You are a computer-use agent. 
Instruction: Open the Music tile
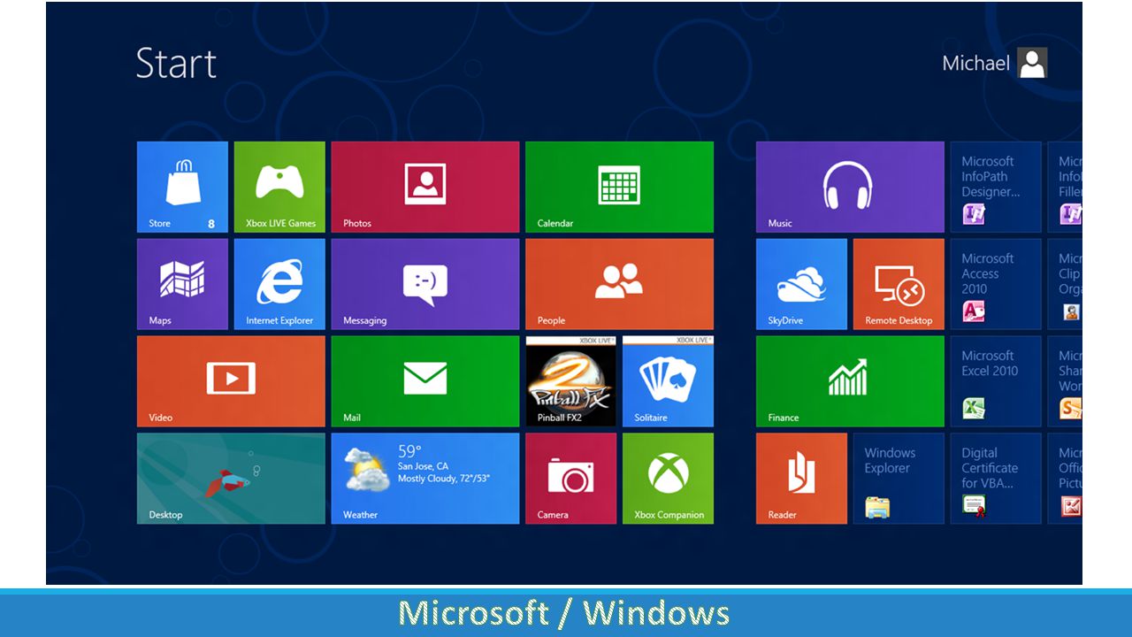[x=850, y=187]
